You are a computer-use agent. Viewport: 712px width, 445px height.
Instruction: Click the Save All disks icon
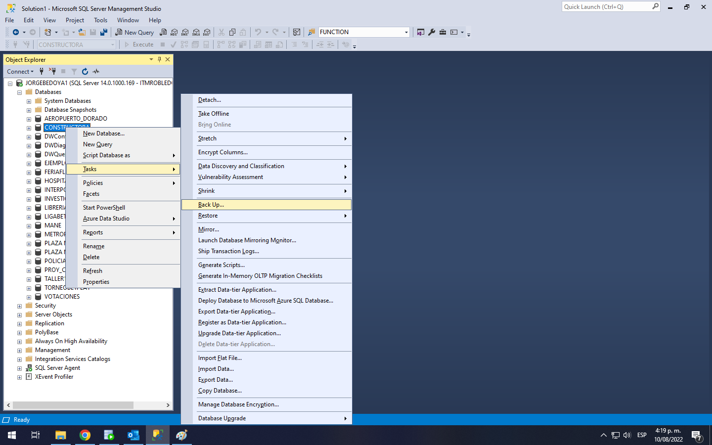(104, 32)
